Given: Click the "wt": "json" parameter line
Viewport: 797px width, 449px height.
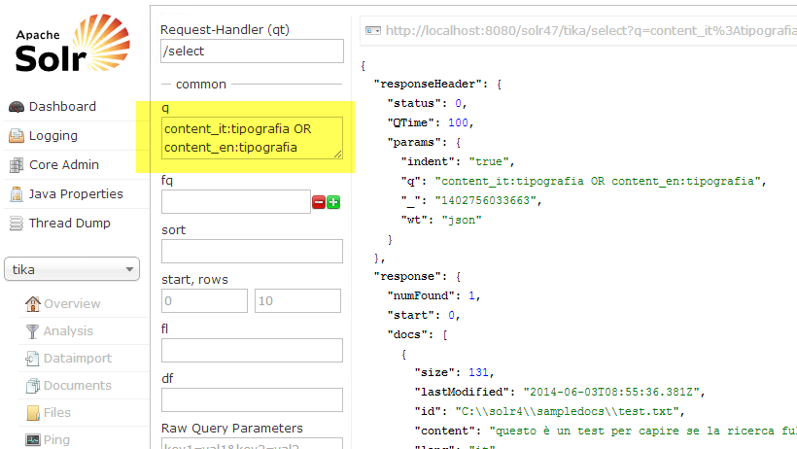Looking at the screenshot, I should 441,221.
